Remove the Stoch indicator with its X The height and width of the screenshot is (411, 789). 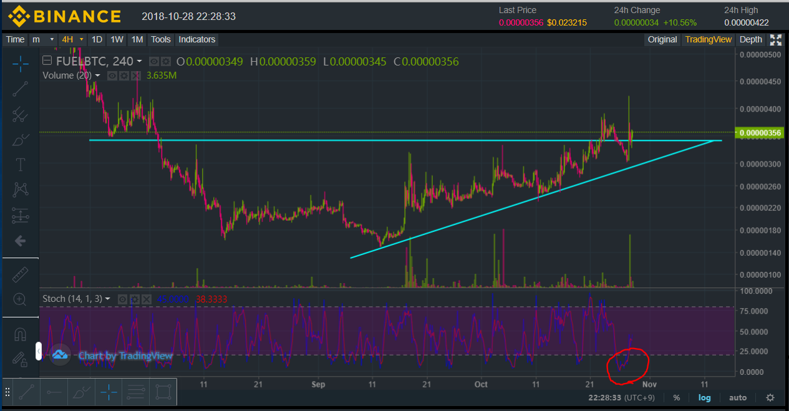tap(146, 299)
